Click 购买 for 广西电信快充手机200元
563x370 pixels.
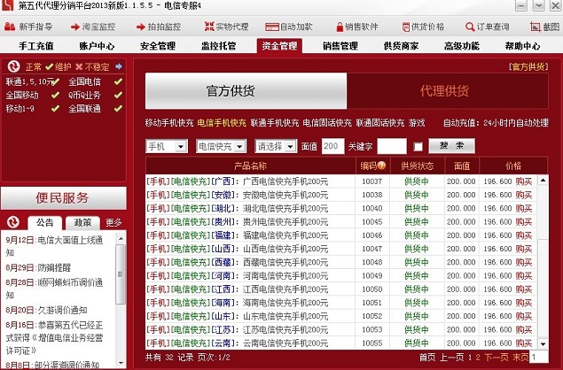tap(524, 181)
